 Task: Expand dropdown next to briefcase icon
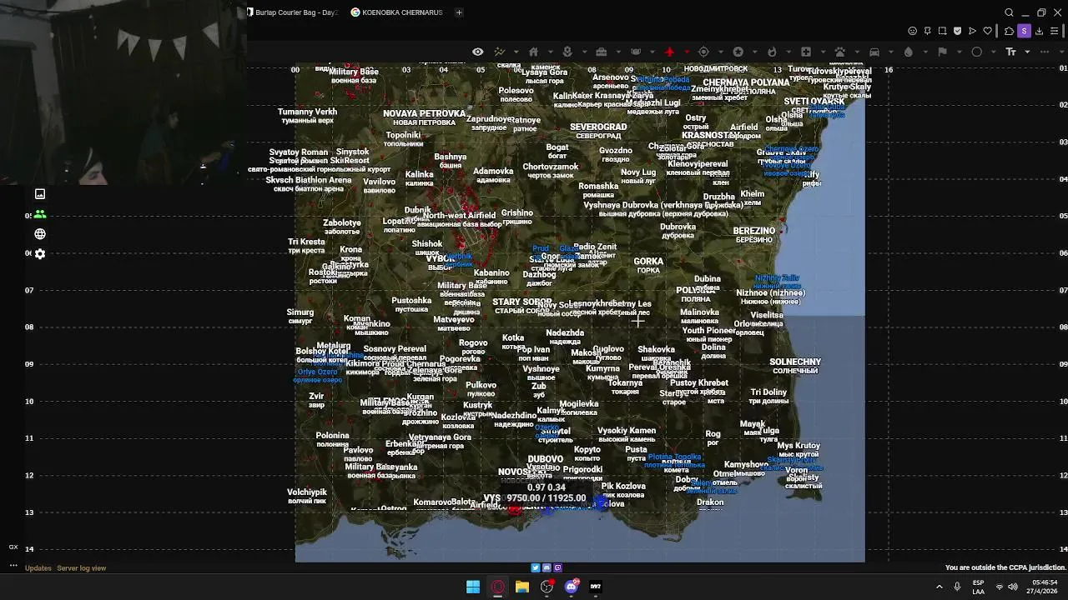(618, 52)
